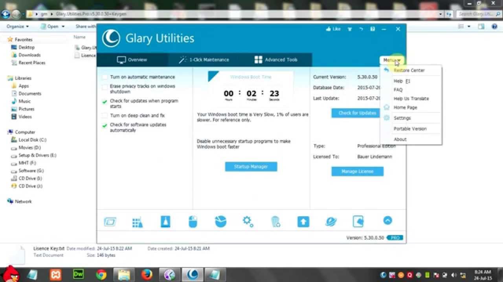The image size is (503, 282).
Task: Choose Help Us Translate menu entry
Action: (411, 99)
